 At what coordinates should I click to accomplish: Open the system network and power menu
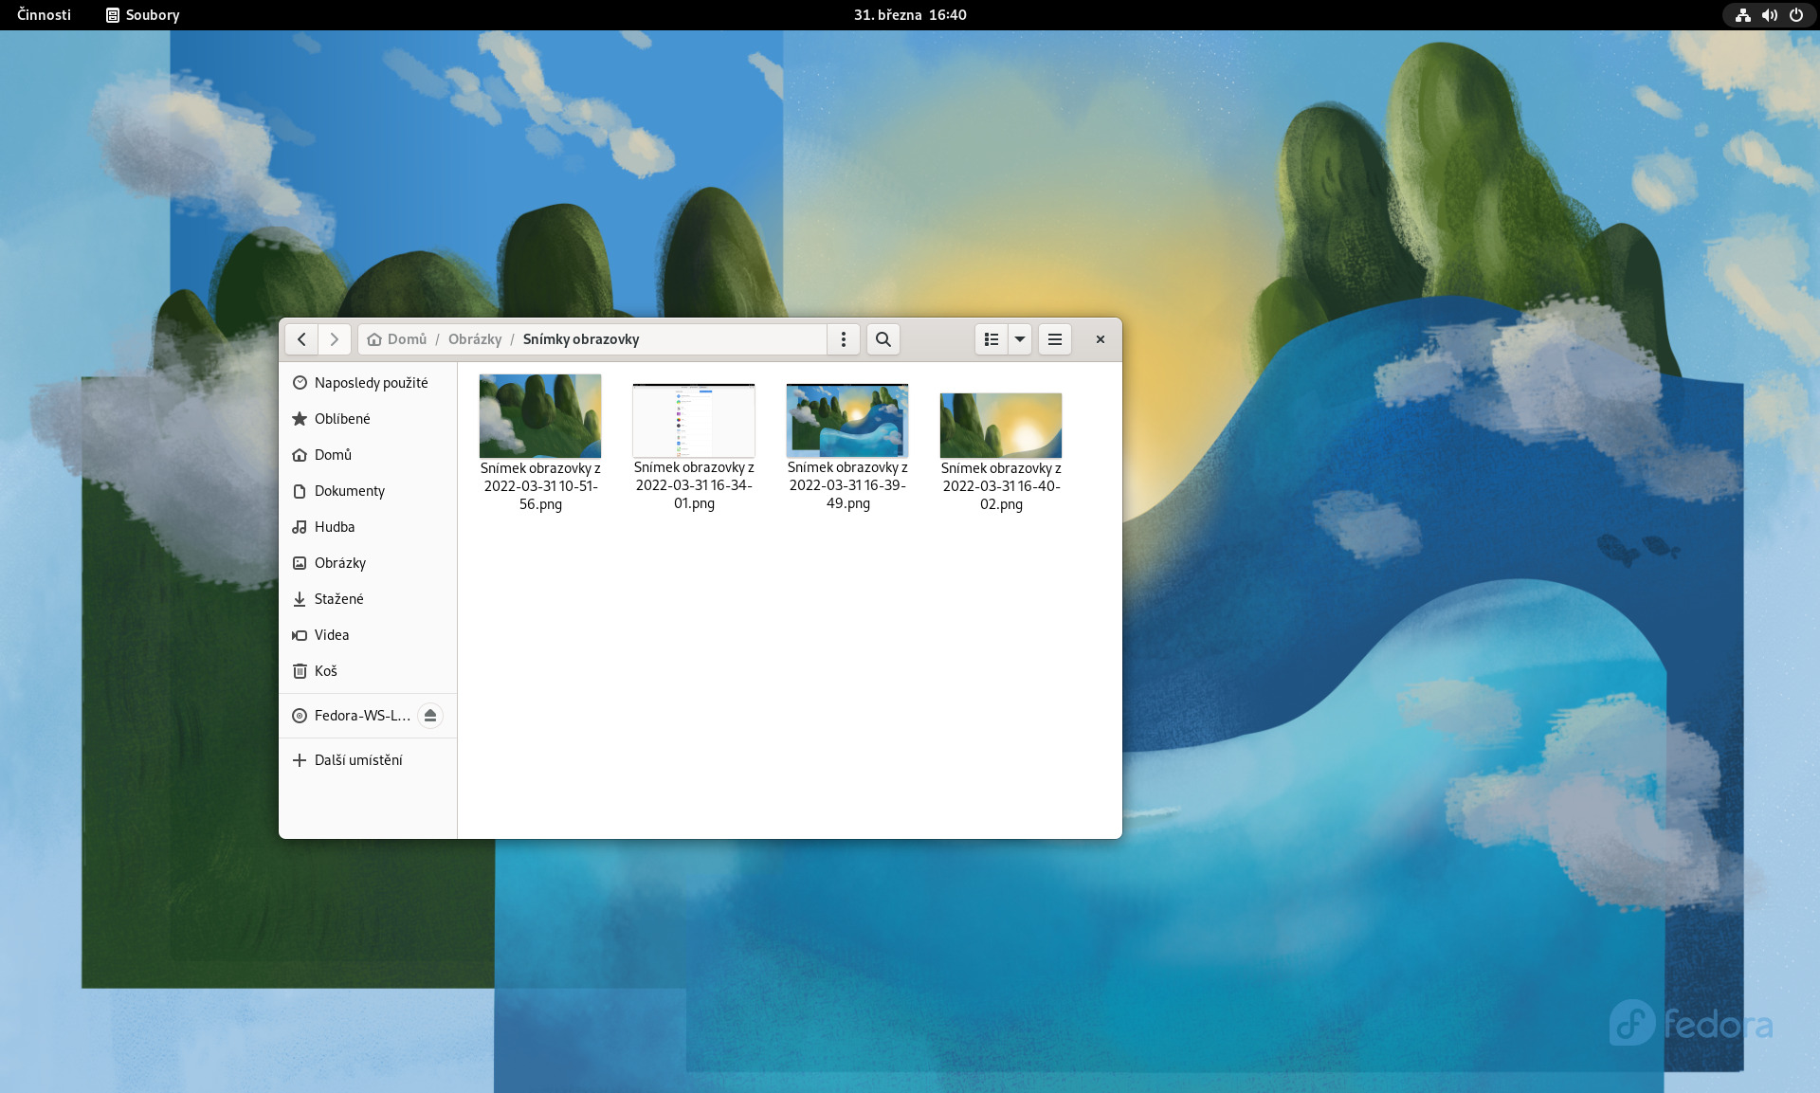(1769, 15)
